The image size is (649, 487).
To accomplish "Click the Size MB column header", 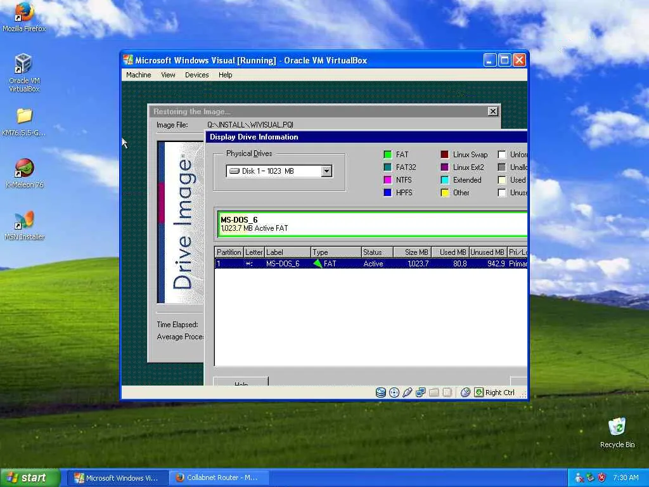I will [412, 252].
